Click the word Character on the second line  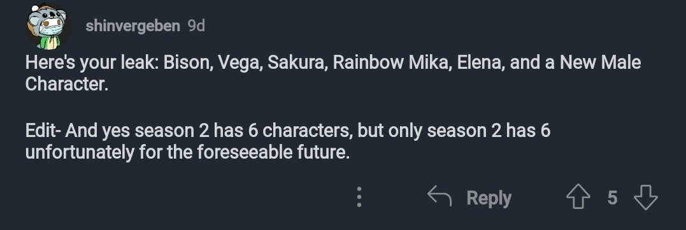point(66,84)
